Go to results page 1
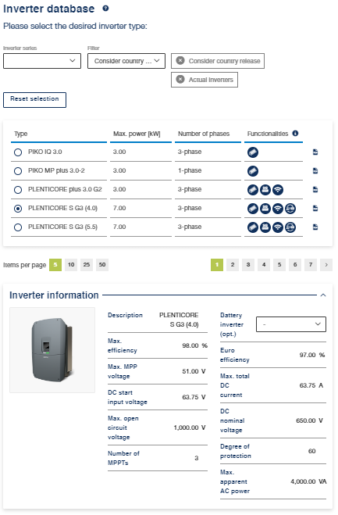 pyautogui.click(x=217, y=265)
